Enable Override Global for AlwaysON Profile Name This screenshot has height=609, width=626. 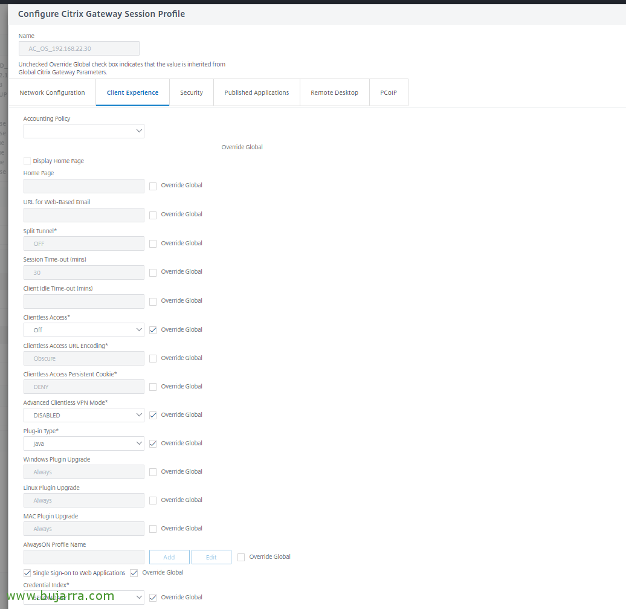241,557
